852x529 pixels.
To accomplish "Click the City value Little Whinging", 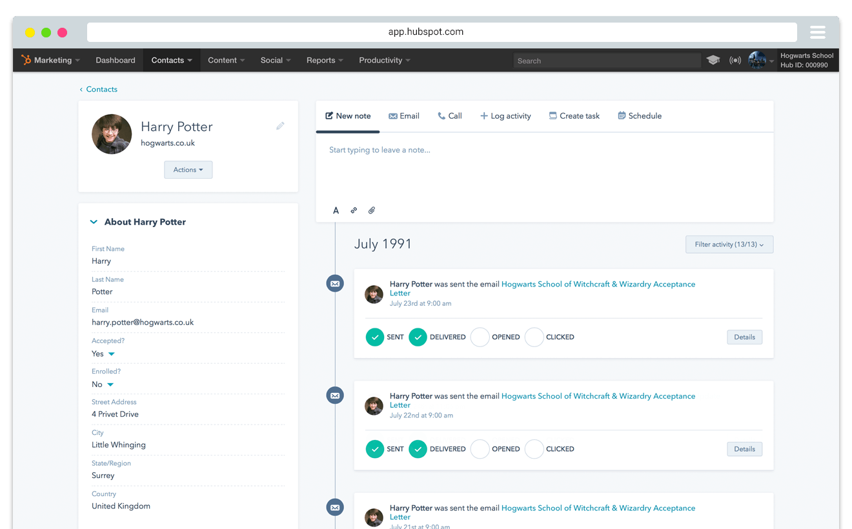I will tap(119, 445).
